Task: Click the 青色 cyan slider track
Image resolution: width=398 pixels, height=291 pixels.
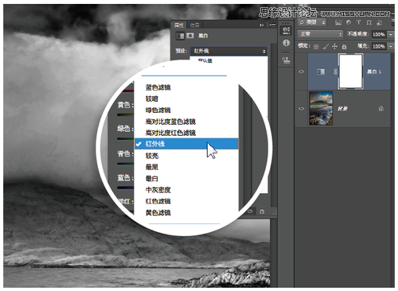Action: pyautogui.click(x=125, y=164)
